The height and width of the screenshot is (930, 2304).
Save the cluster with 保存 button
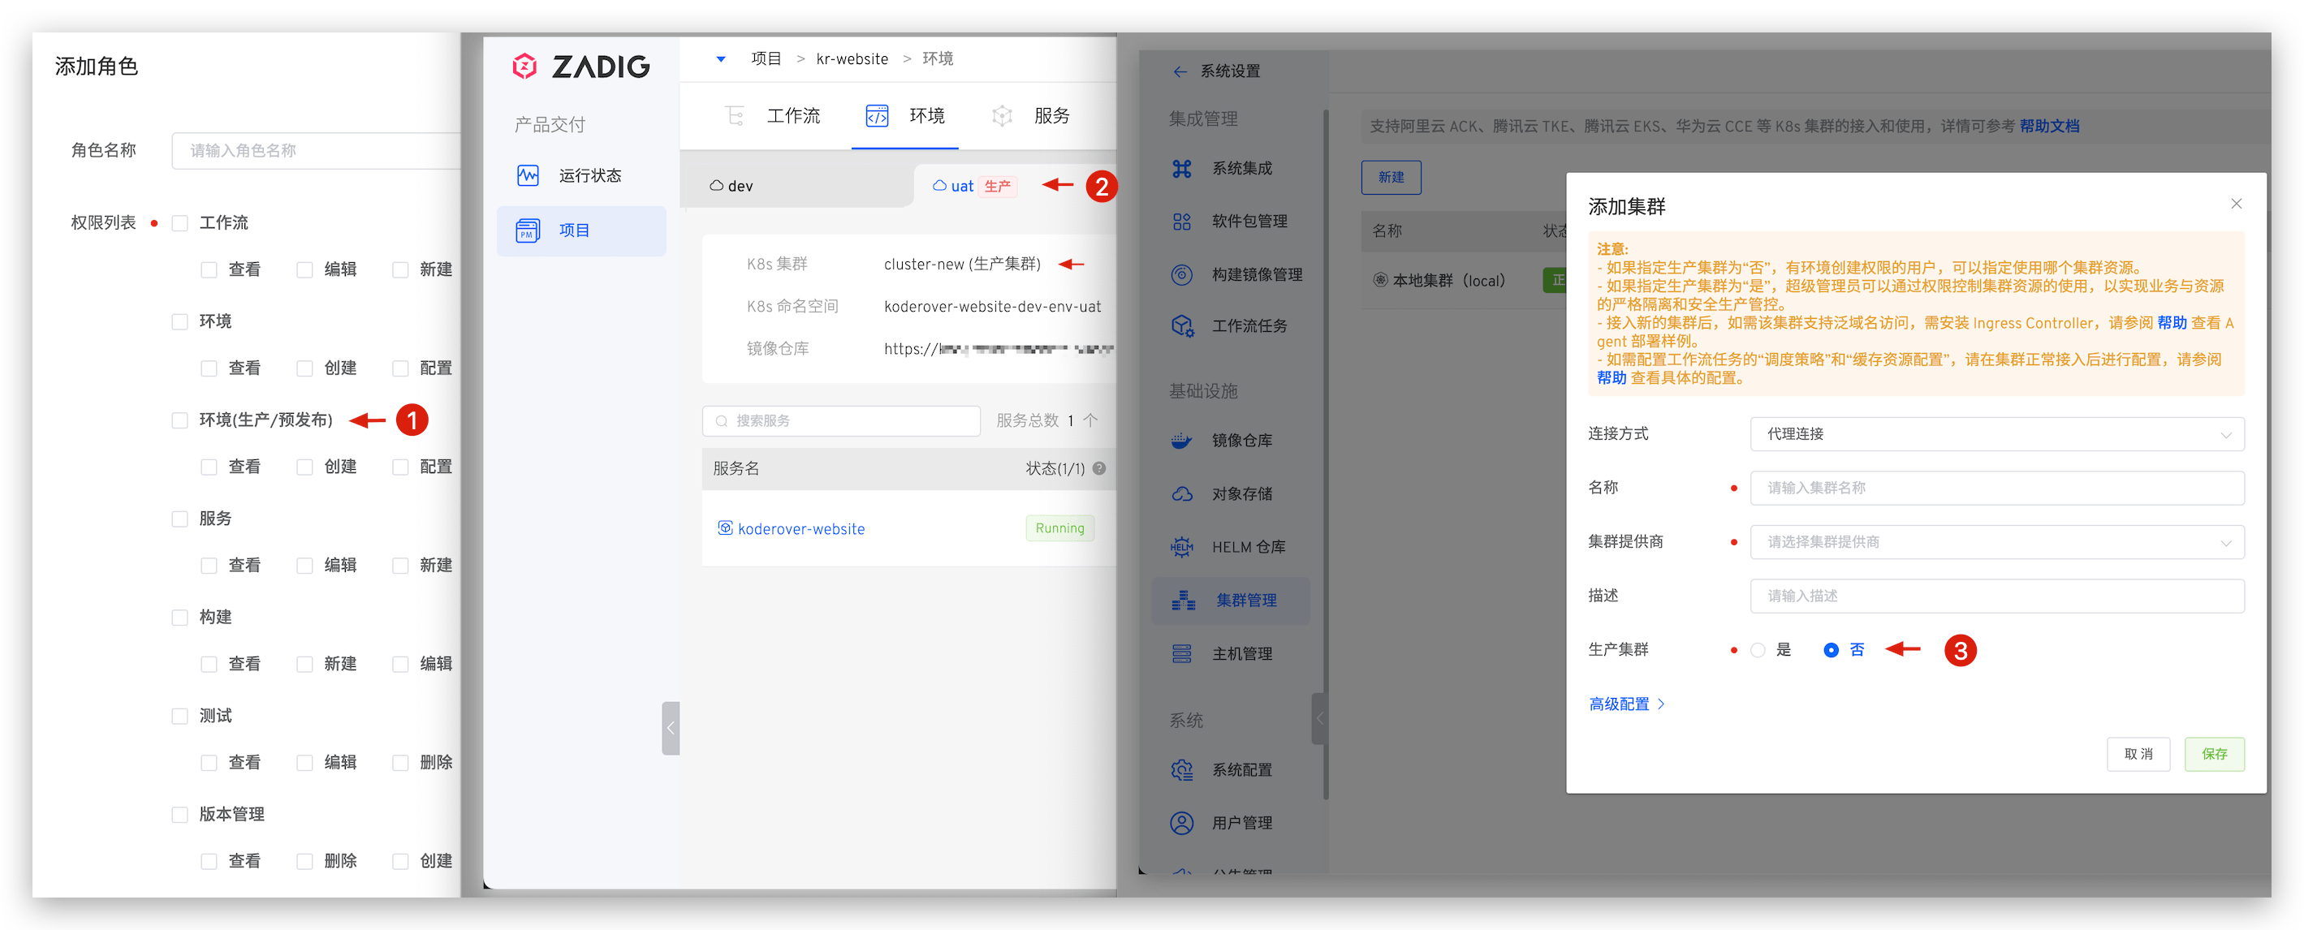pyautogui.click(x=2216, y=754)
